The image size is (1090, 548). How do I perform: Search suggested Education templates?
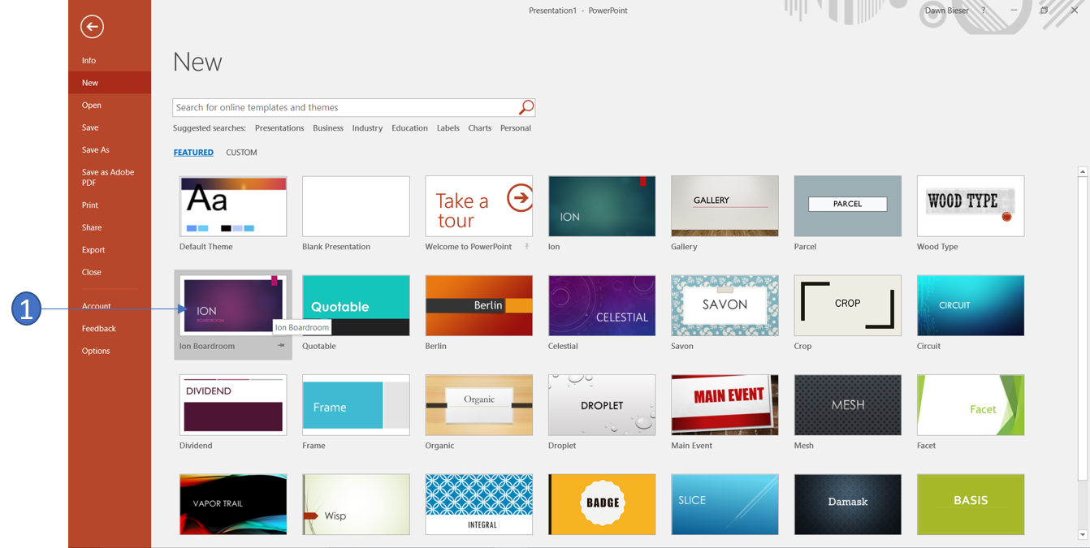point(409,128)
